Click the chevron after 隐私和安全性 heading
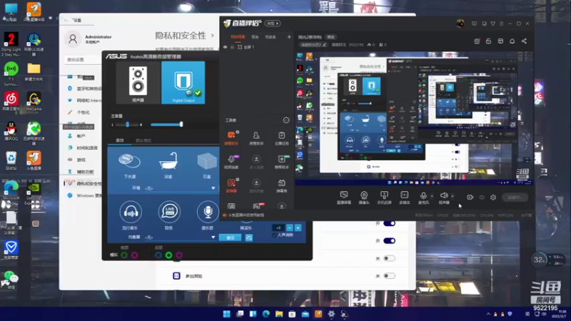 [x=212, y=35]
